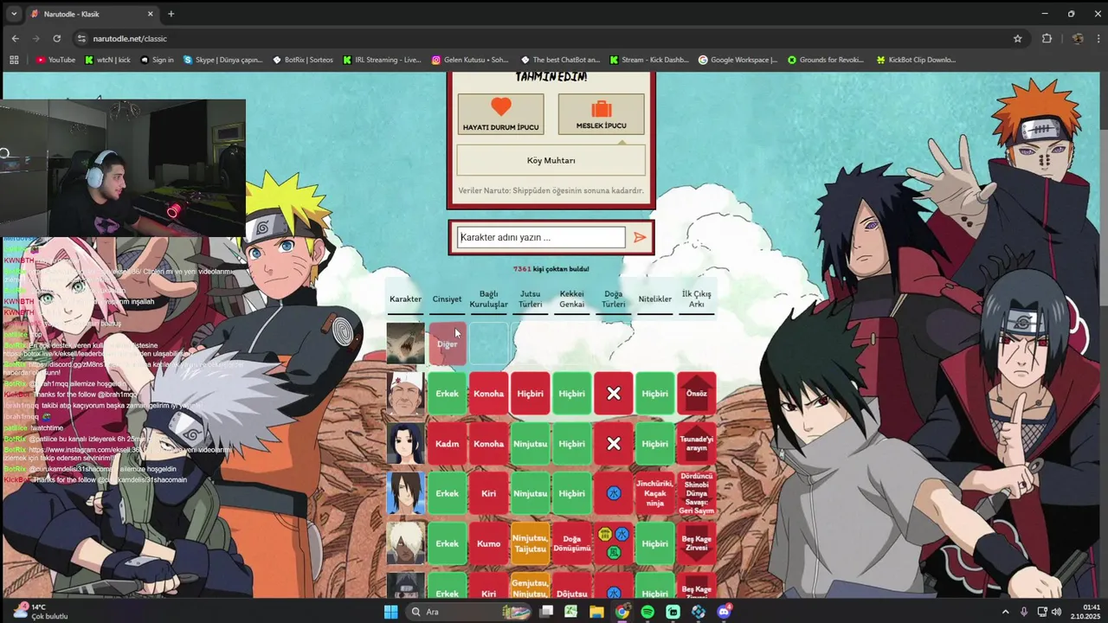Select the Cinsiyet column header

click(447, 299)
